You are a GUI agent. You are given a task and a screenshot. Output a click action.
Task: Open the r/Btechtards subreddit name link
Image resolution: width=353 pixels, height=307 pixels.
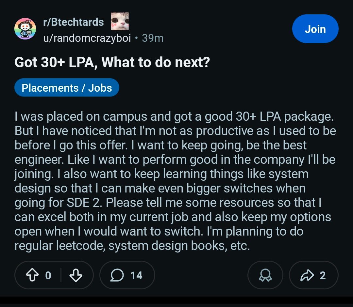click(74, 22)
